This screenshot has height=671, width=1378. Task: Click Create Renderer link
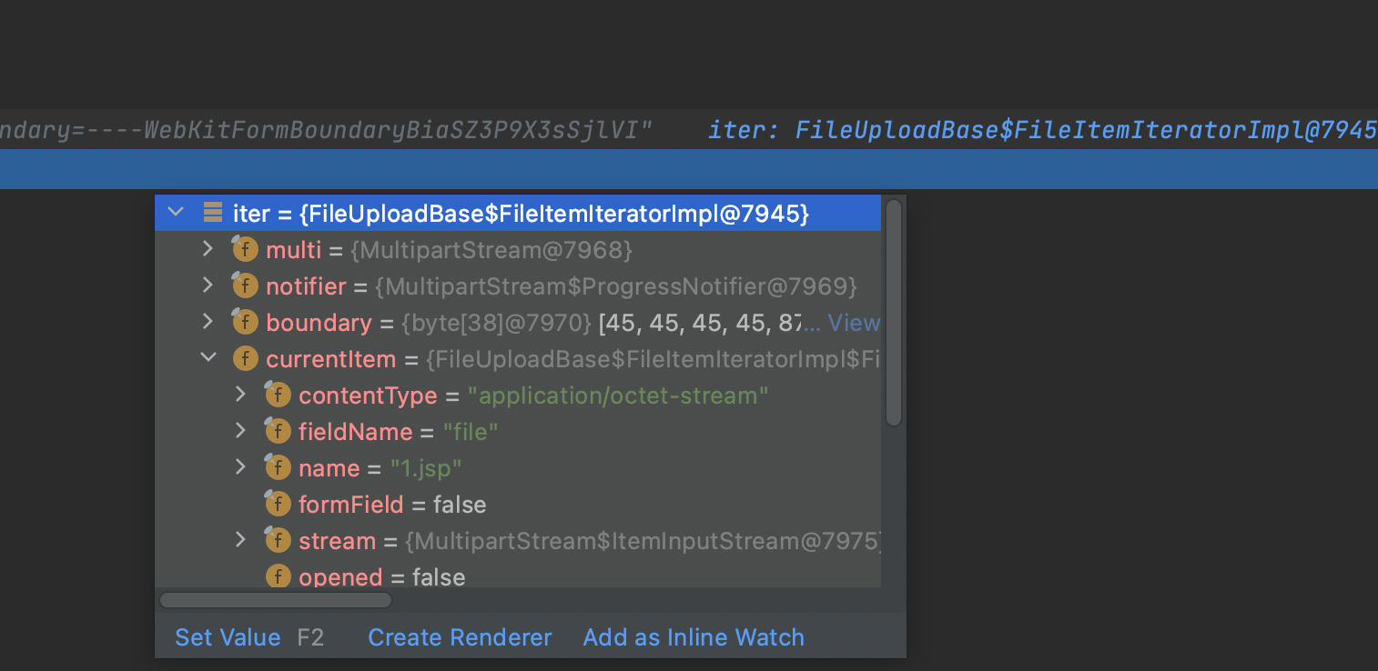(x=460, y=637)
